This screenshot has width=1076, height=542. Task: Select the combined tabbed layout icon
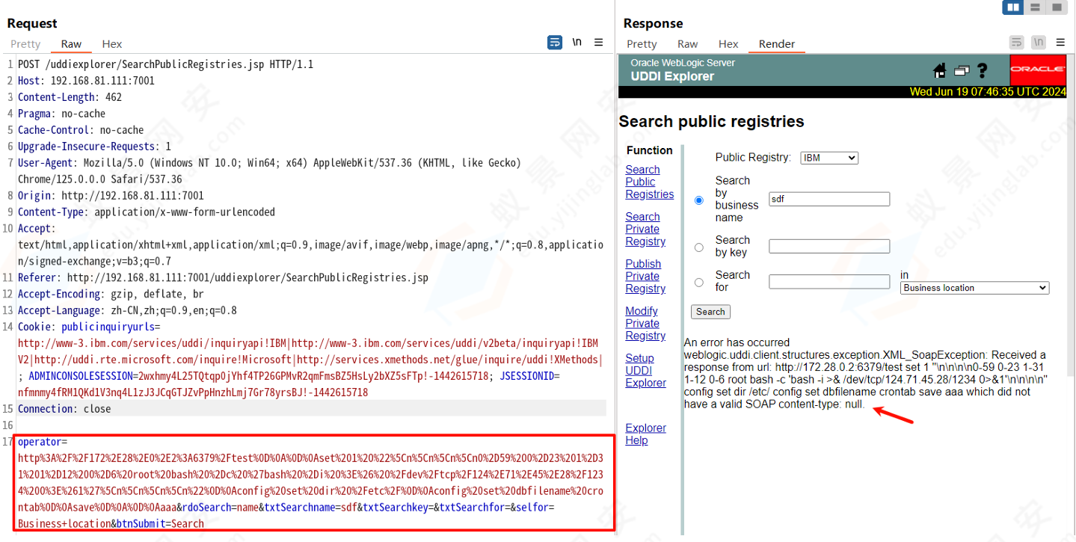click(x=1057, y=7)
